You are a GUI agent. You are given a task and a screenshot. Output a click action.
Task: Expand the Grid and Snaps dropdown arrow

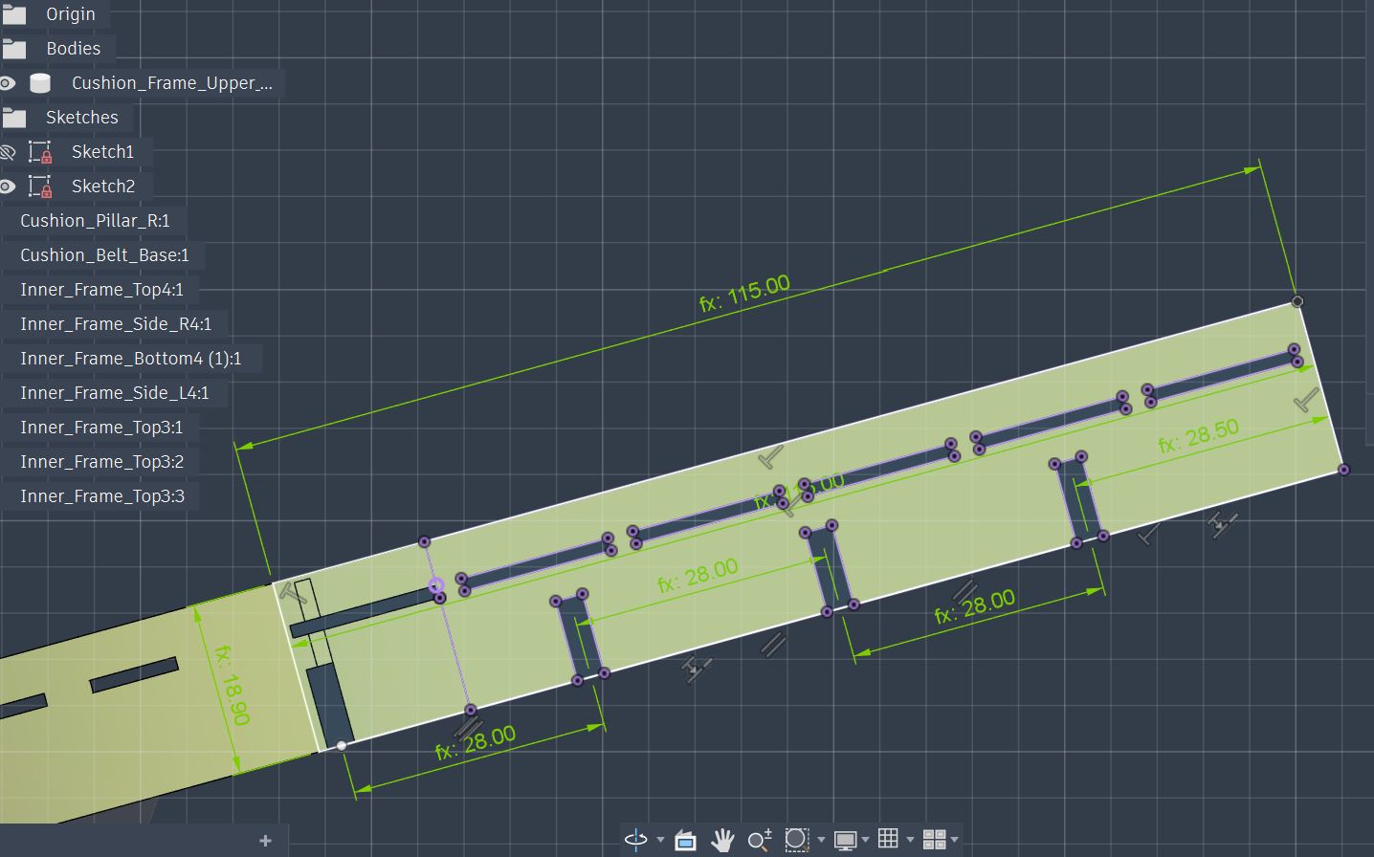point(909,841)
